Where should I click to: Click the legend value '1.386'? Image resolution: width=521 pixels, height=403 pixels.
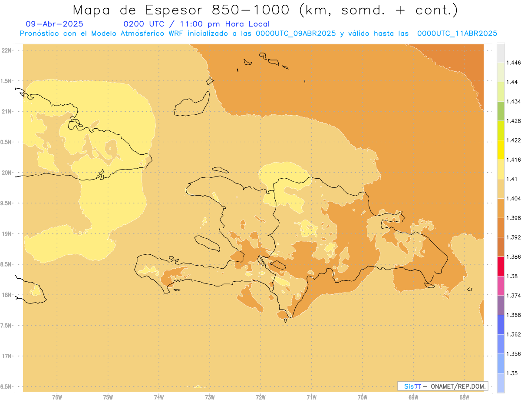coord(514,256)
